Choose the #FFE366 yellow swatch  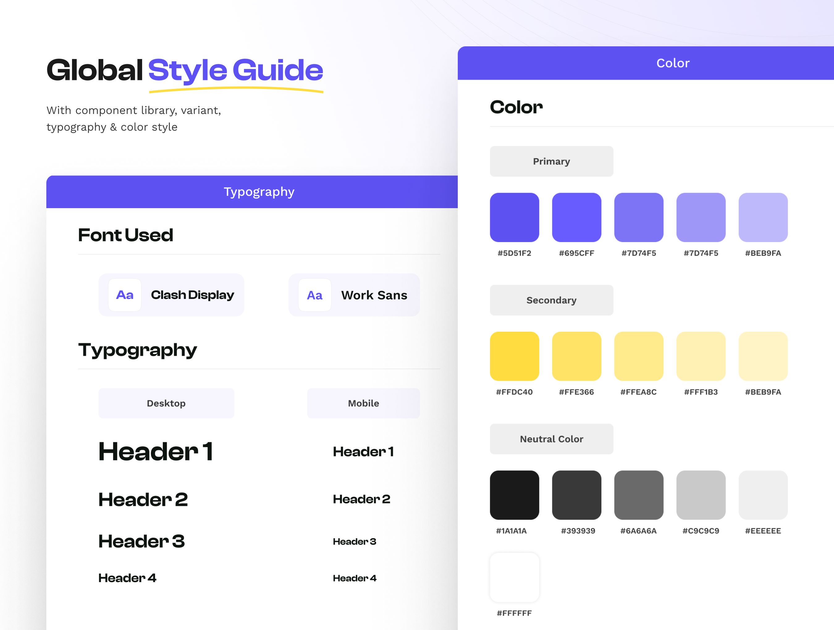pos(576,356)
